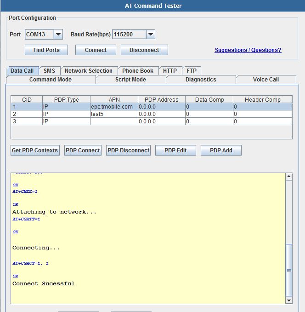Click the PDP Connect button
Image resolution: width=305 pixels, height=312 pixels.
tap(83, 150)
